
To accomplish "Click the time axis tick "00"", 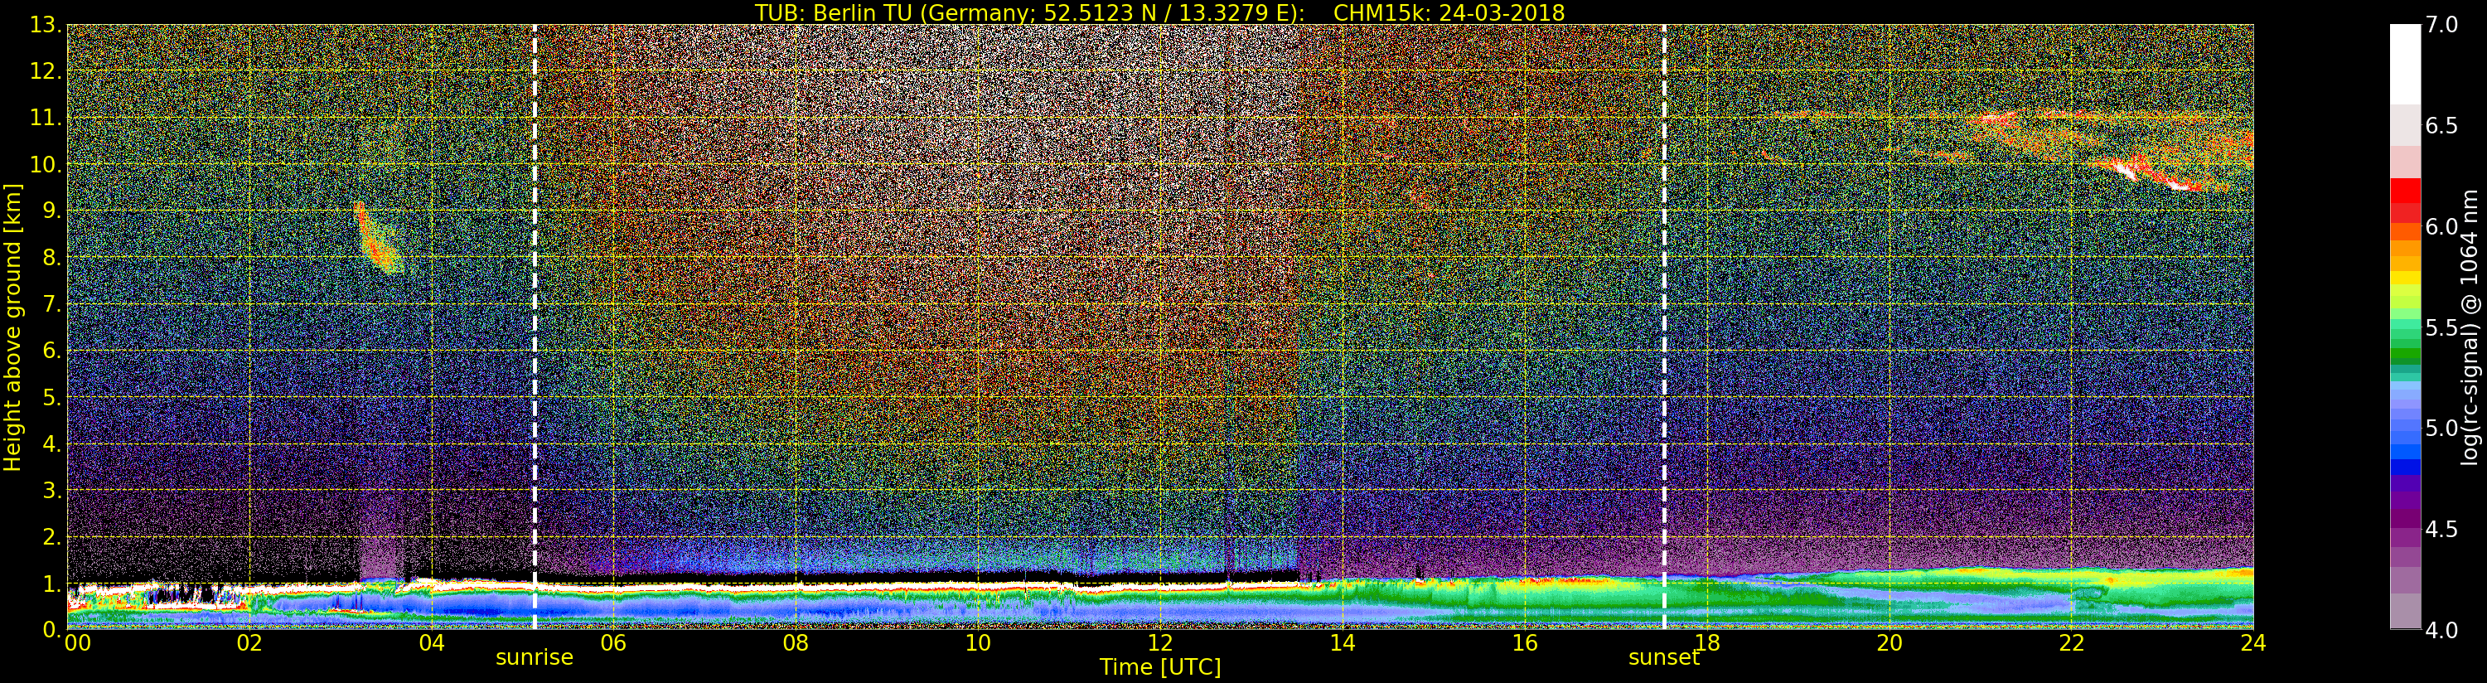I will tap(77, 643).
